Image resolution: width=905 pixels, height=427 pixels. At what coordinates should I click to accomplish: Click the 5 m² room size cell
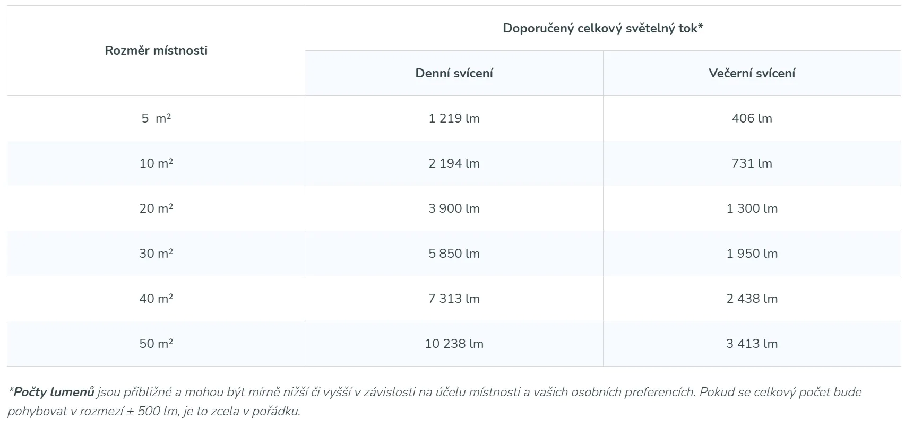156,118
